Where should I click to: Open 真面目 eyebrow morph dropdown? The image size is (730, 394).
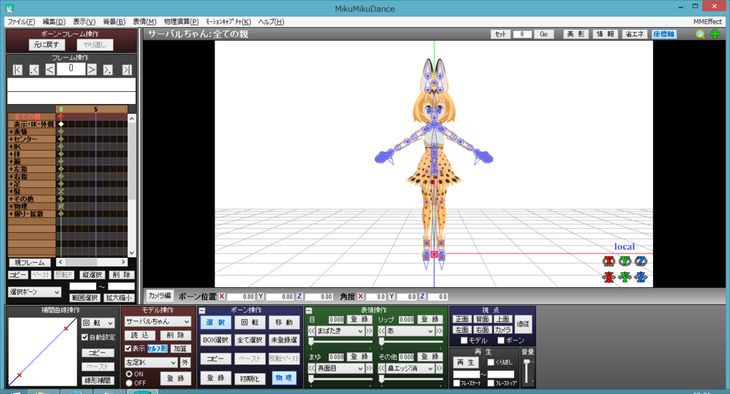[340, 368]
